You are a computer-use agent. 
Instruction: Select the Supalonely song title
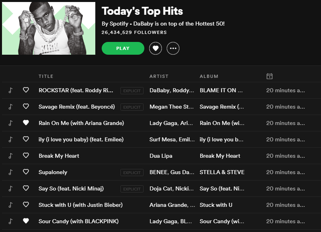tap(53, 173)
